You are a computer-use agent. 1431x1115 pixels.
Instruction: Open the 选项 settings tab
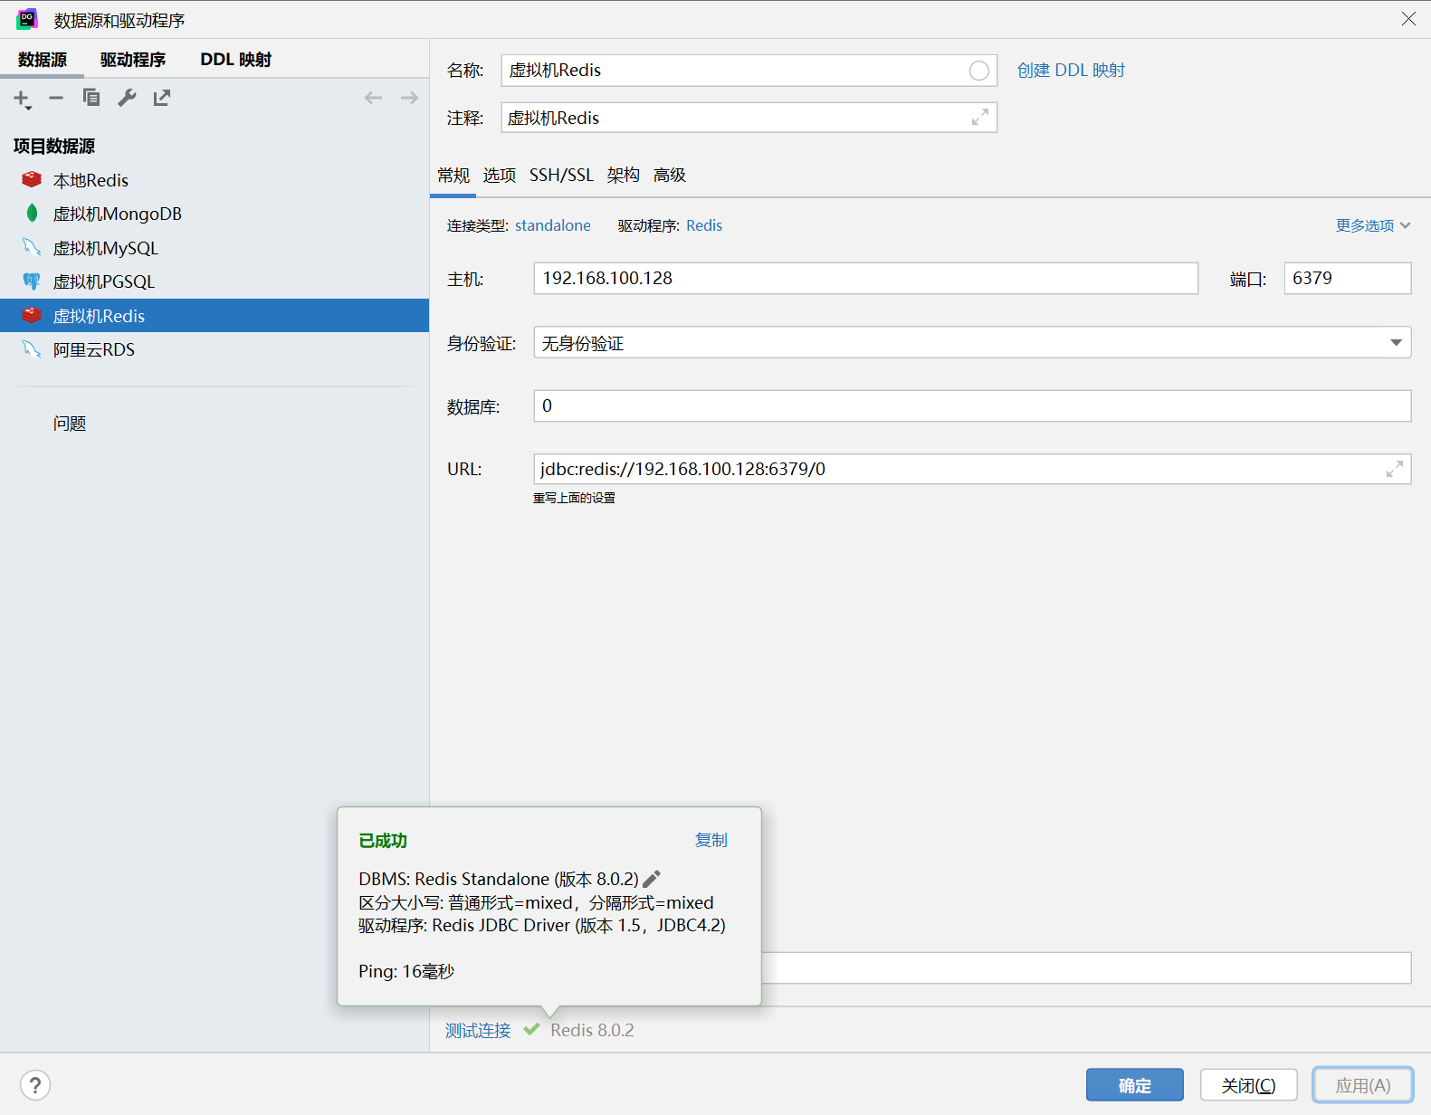(500, 176)
